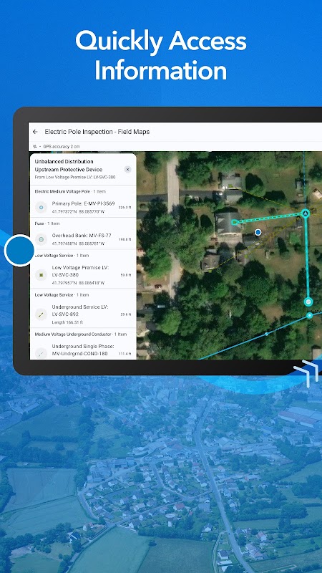Open the Underground Service LV: LV-SVC-892 item
This screenshot has height=573, width=322.
(x=83, y=314)
